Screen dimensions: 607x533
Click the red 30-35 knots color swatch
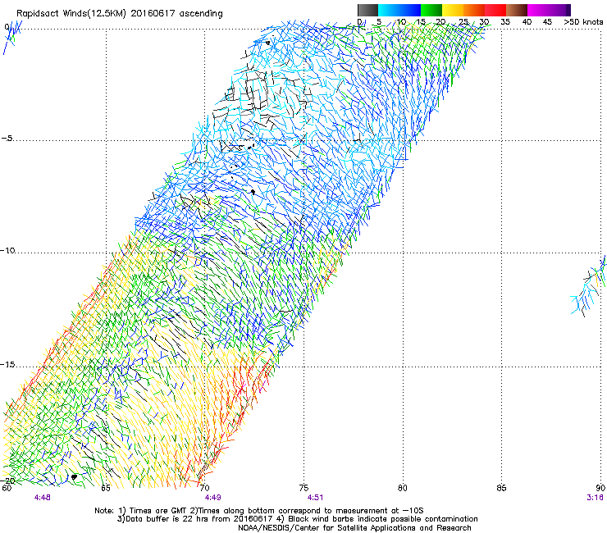coord(495,10)
